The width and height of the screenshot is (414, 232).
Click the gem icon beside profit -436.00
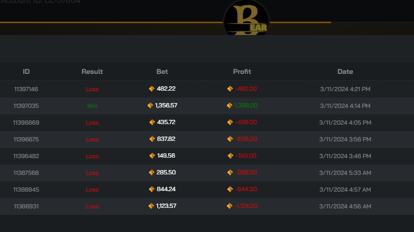pos(230,122)
